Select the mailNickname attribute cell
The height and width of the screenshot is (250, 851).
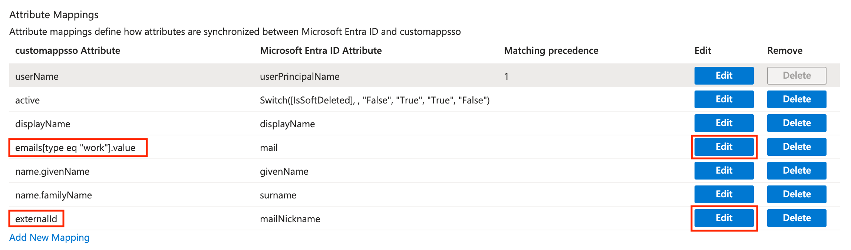point(290,219)
